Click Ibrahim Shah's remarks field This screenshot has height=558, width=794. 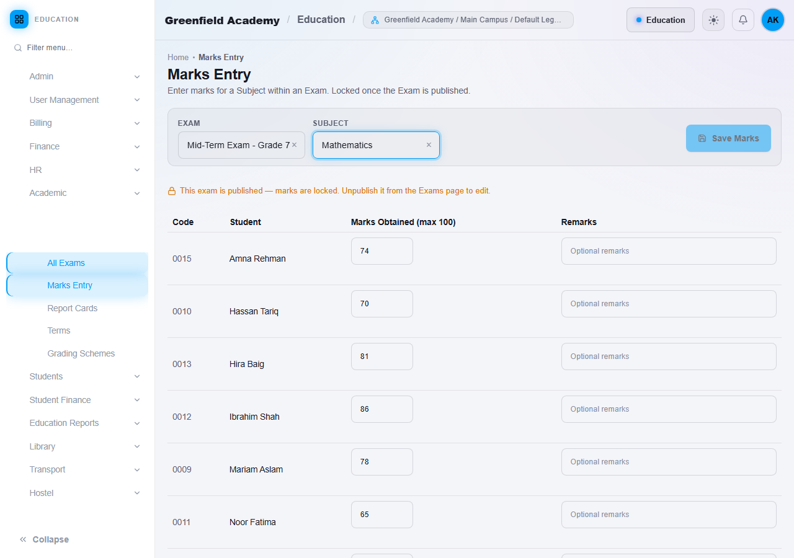point(669,409)
